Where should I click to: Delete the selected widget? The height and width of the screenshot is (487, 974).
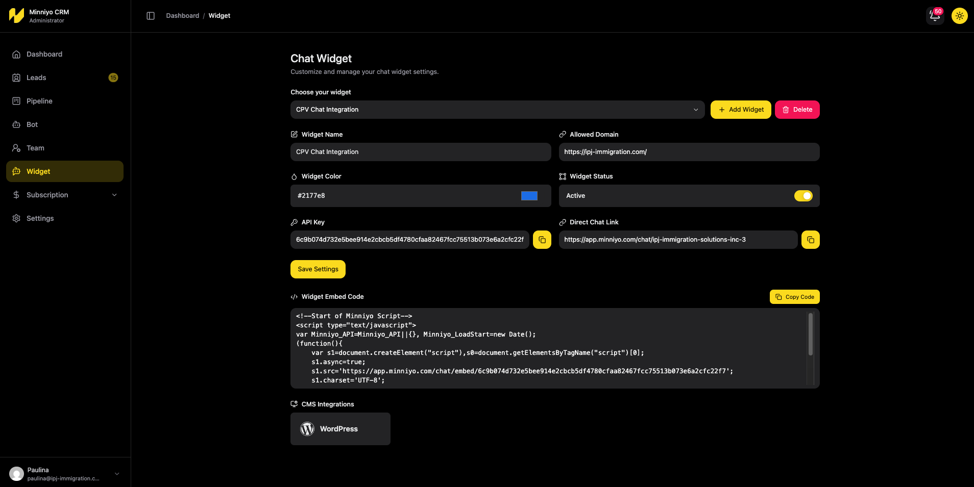797,110
